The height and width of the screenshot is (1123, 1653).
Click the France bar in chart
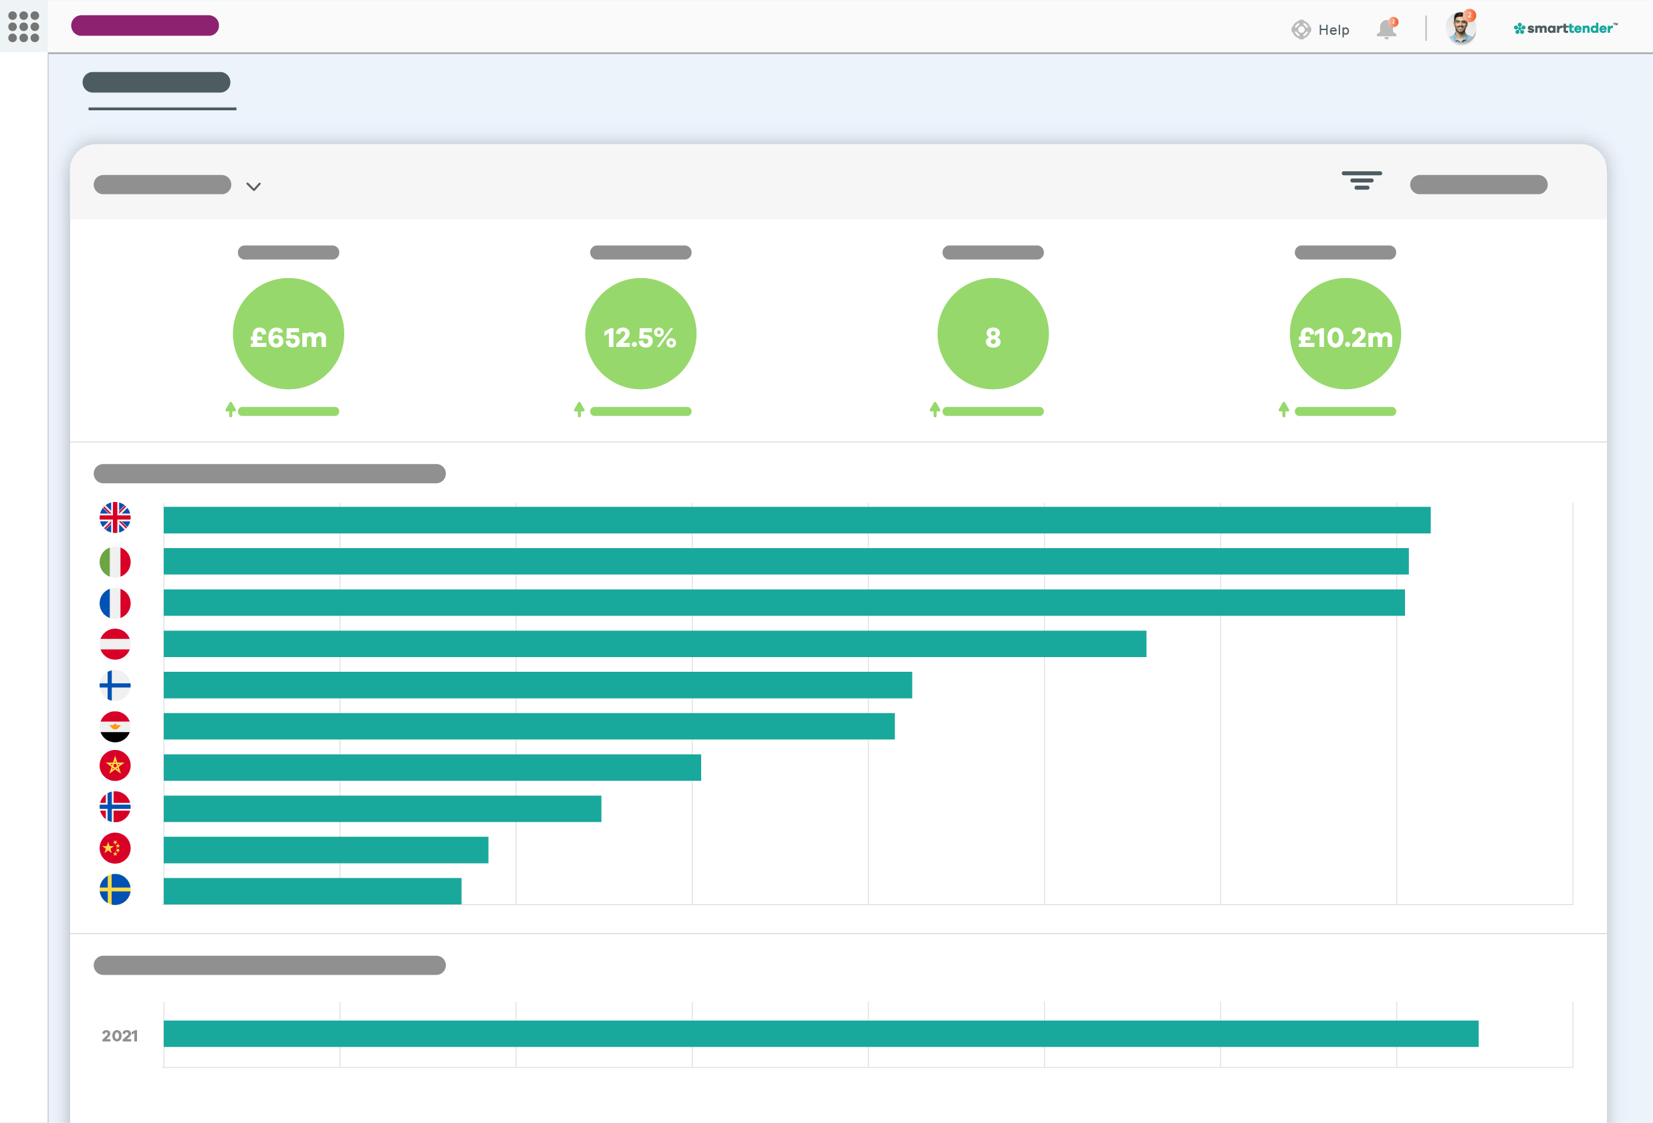(x=784, y=602)
